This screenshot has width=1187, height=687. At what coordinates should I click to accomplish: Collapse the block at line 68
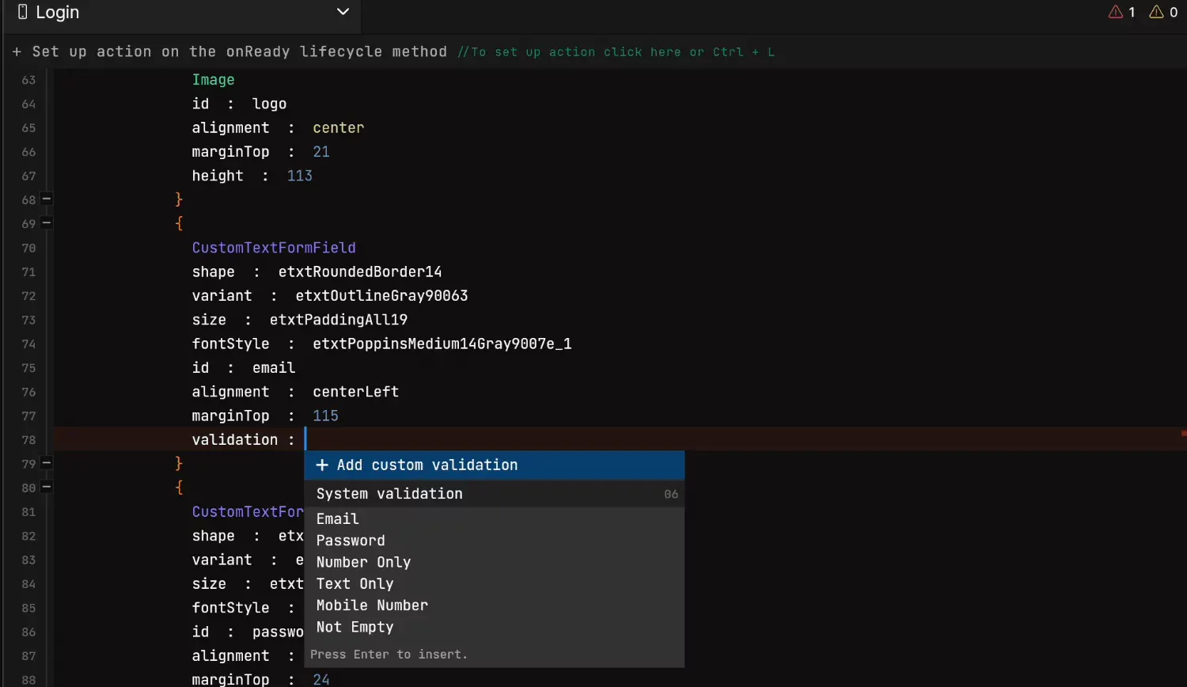pos(47,199)
